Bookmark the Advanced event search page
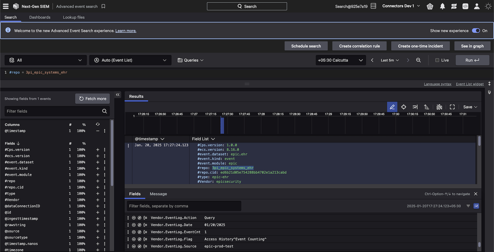Viewport: 494px width, 252px height. coord(103,6)
